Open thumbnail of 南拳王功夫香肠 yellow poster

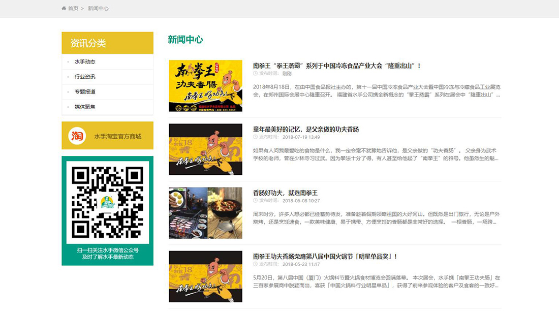[205, 86]
